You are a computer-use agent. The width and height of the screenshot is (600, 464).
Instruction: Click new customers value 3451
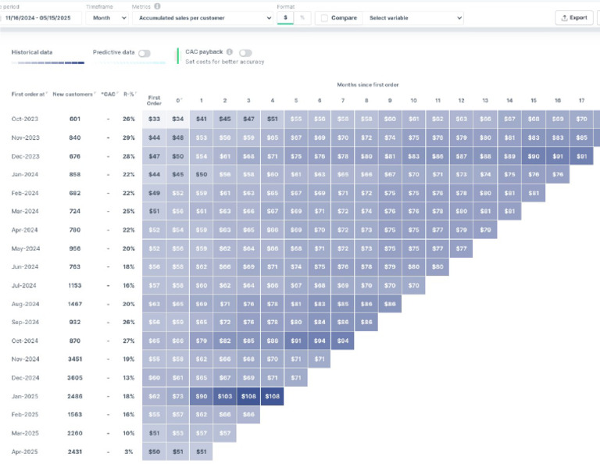point(75,359)
